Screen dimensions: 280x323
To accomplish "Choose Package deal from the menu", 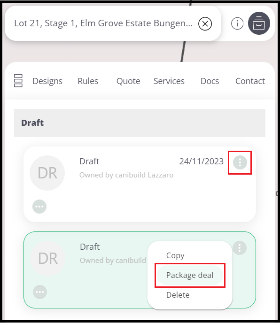I will [190, 275].
